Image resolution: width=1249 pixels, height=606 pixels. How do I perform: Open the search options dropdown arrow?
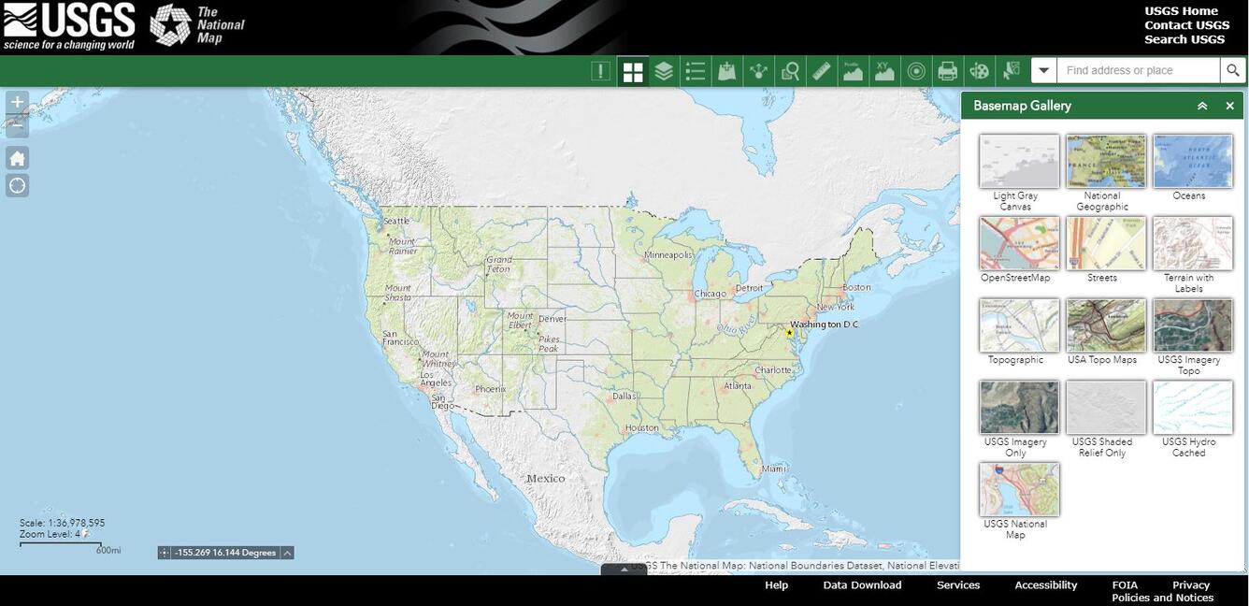tap(1043, 70)
